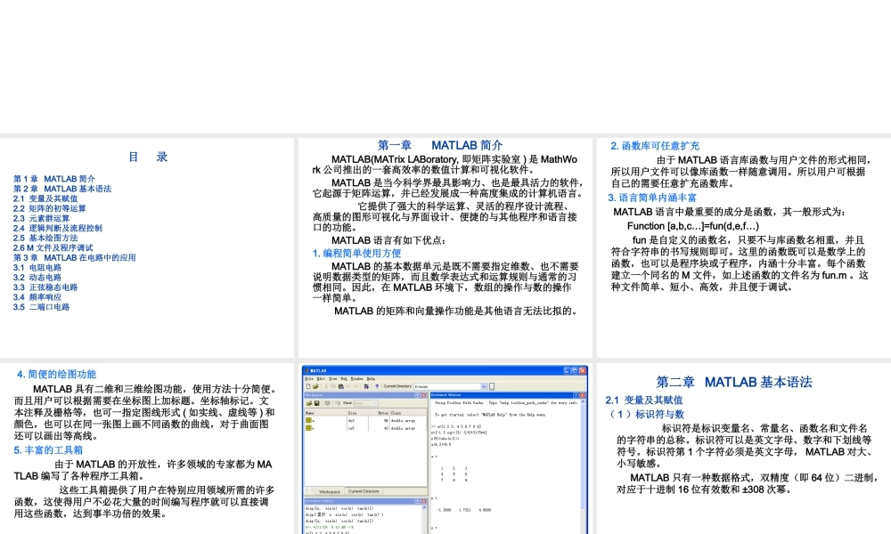The image size is (891, 534).
Task: Select the slide beginning with 2. 函数库可任意扩充
Action: click(744, 247)
